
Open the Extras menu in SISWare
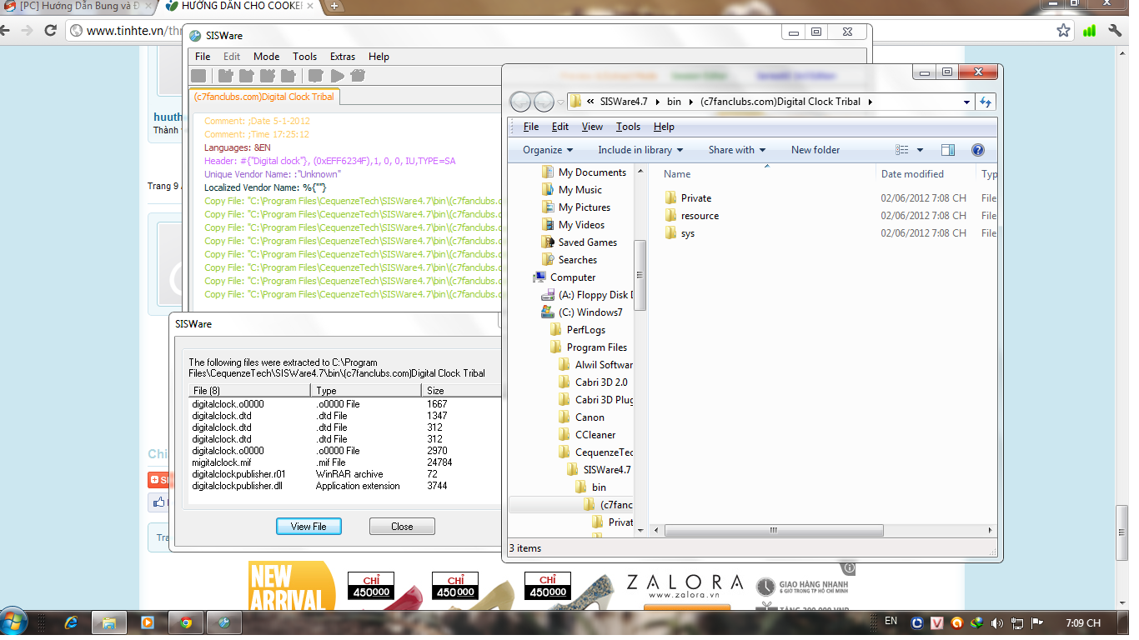[x=343, y=57]
